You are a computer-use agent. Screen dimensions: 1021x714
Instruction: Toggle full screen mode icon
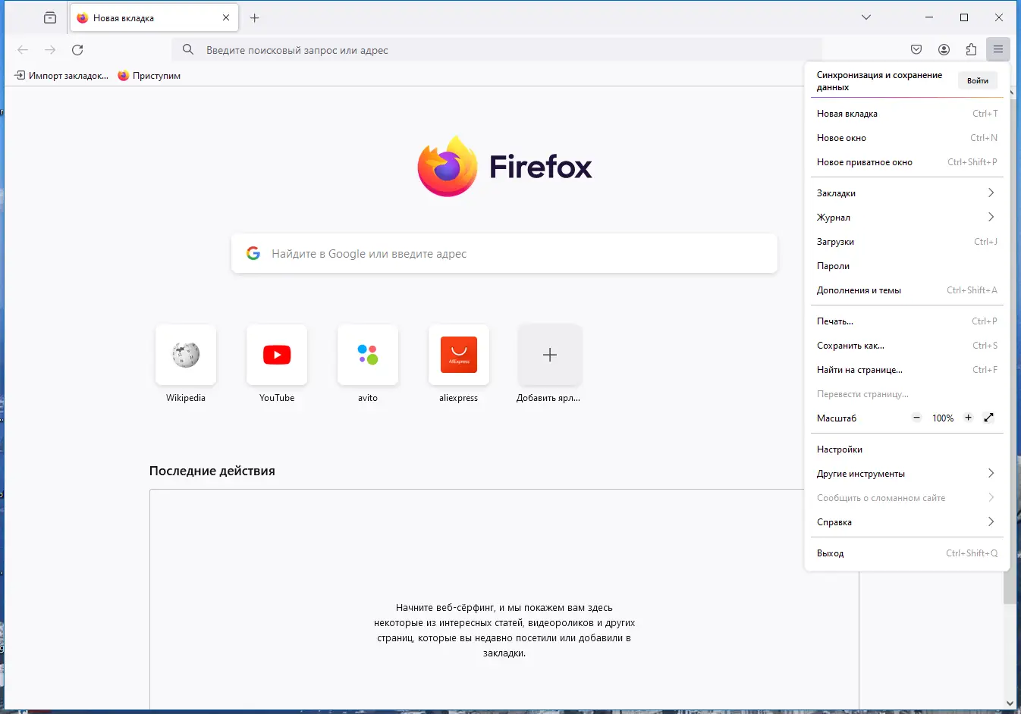pyautogui.click(x=989, y=418)
